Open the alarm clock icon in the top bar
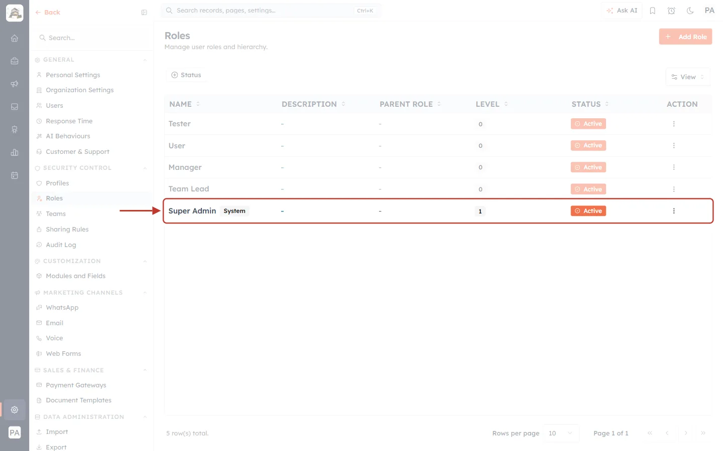The width and height of the screenshot is (723, 451). coord(671,11)
